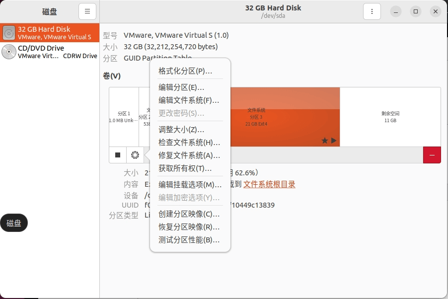
Task: Click the unmount partition stop icon
Action: pyautogui.click(x=118, y=155)
